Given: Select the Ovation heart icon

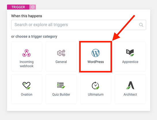Looking at the screenshot, I should coord(27,86).
